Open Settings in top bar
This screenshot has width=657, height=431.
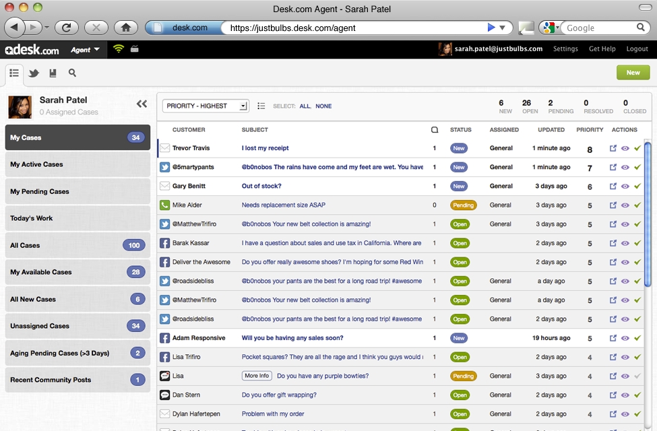pyautogui.click(x=565, y=49)
